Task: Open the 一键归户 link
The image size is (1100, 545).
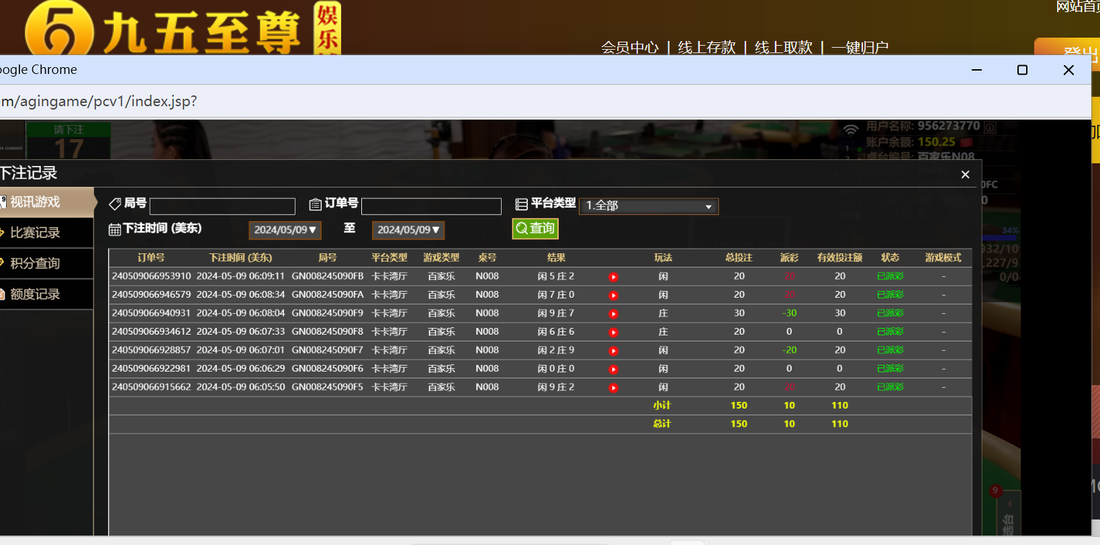Action: pos(860,48)
